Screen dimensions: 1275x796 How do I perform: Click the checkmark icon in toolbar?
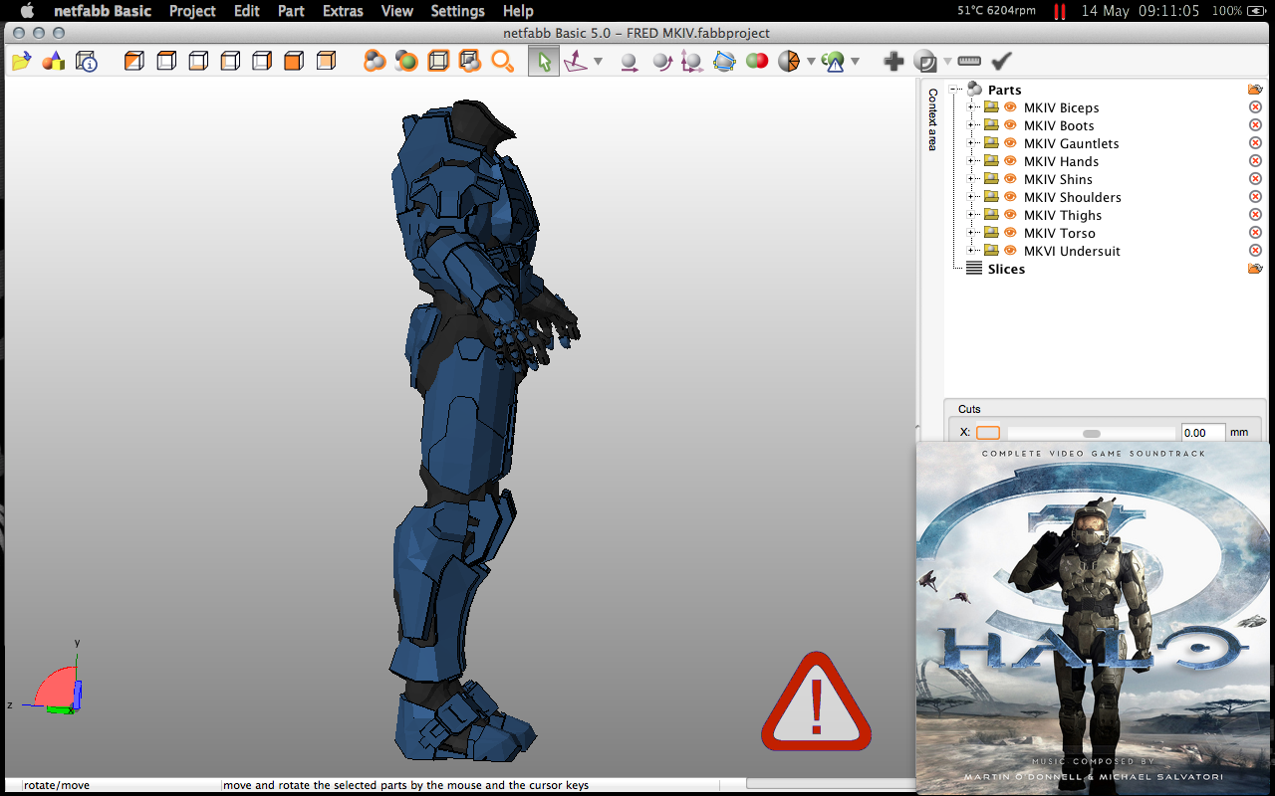coord(1001,62)
